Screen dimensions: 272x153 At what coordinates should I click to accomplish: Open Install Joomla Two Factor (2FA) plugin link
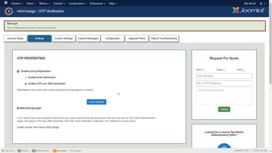[x=38, y=127]
